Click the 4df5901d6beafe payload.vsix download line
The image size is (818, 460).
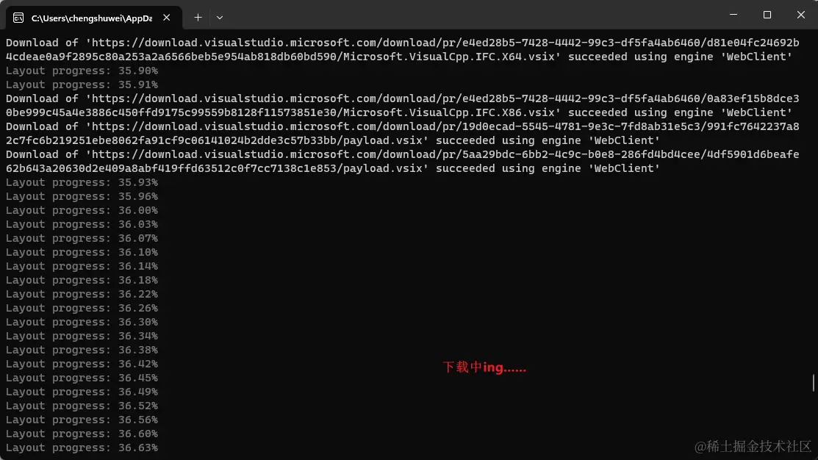pos(402,161)
